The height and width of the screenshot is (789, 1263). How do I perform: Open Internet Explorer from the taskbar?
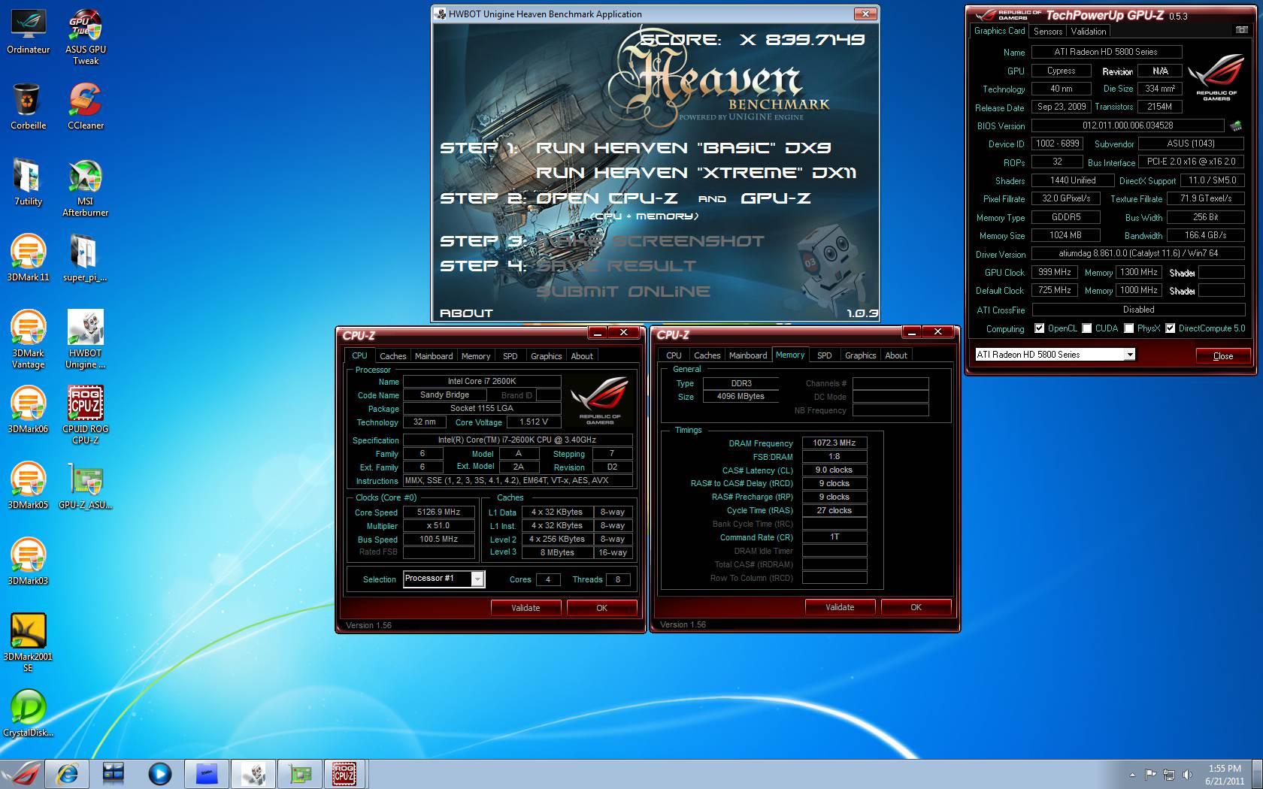pos(67,774)
